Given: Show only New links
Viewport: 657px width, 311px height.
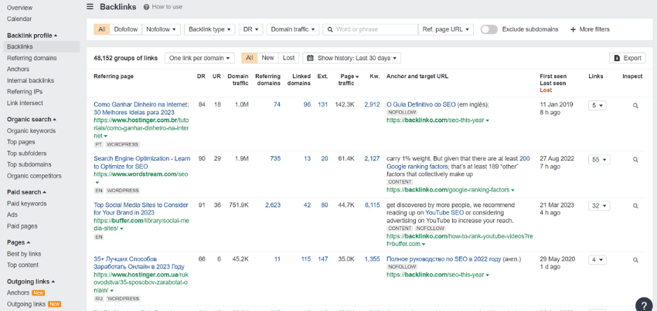Looking at the screenshot, I should [267, 58].
